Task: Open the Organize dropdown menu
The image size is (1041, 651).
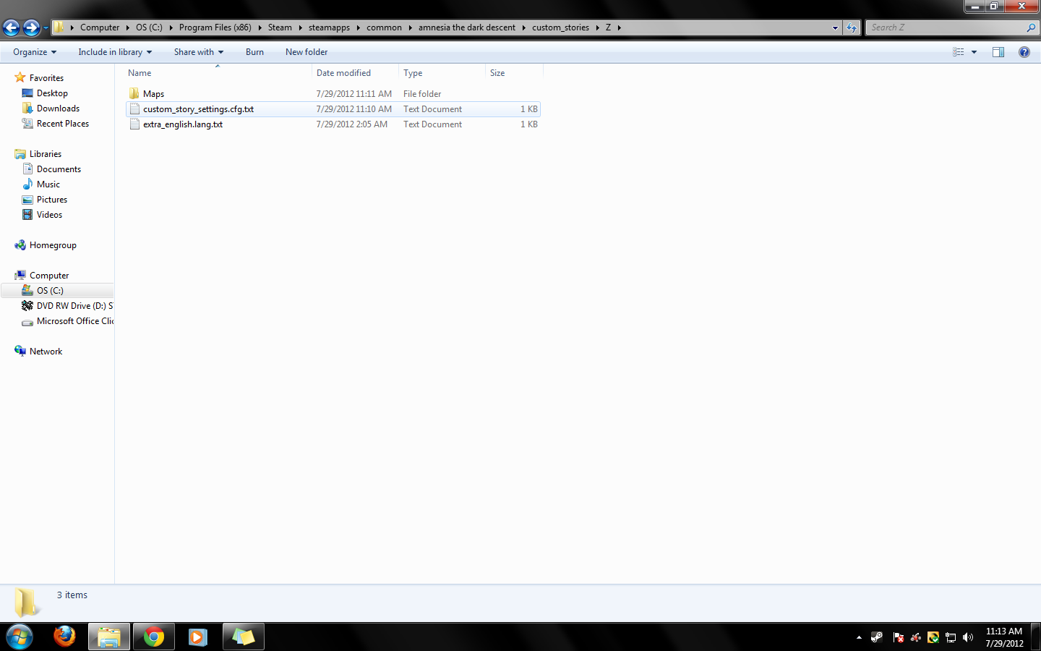Action: click(x=34, y=52)
